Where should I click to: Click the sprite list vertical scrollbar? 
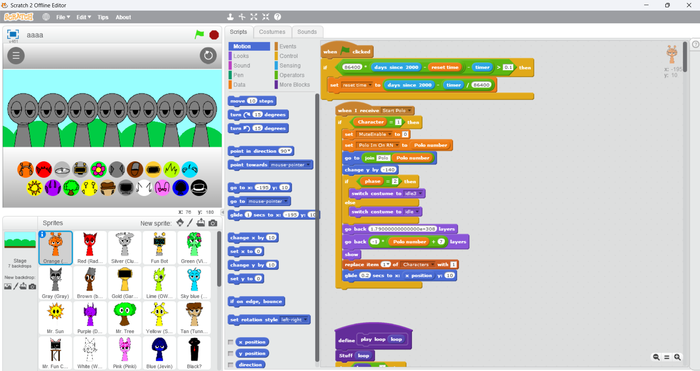(219, 259)
